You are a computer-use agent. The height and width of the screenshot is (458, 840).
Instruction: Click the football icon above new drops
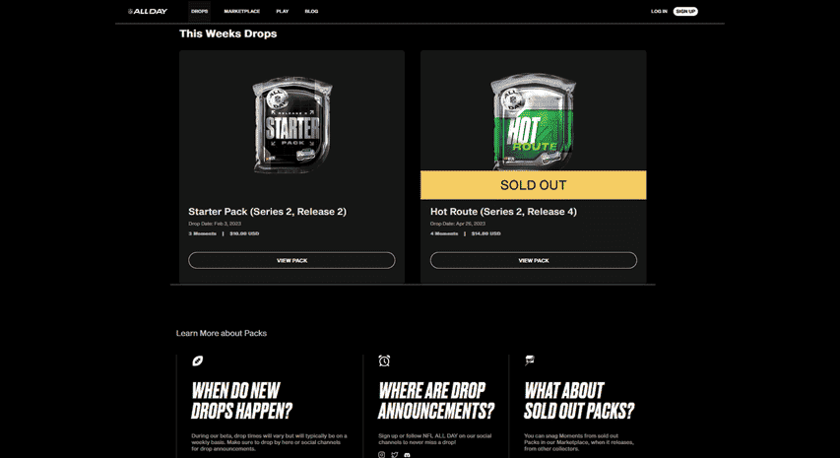(197, 361)
